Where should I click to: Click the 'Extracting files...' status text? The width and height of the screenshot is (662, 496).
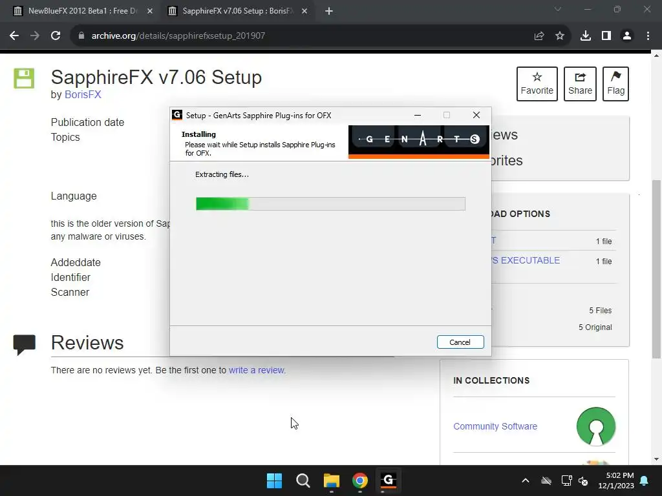coord(222,174)
